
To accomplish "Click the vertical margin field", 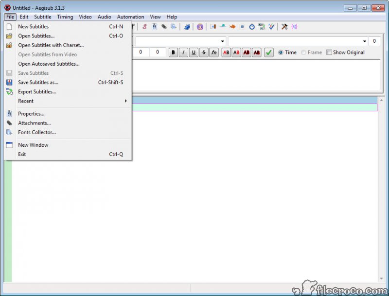I will coord(157,52).
